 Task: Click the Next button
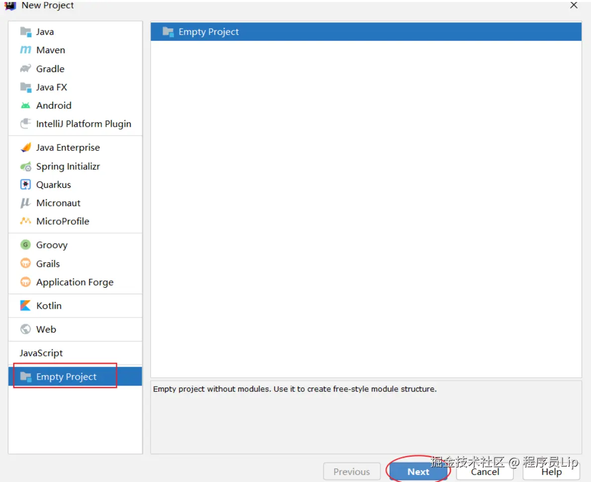click(419, 472)
